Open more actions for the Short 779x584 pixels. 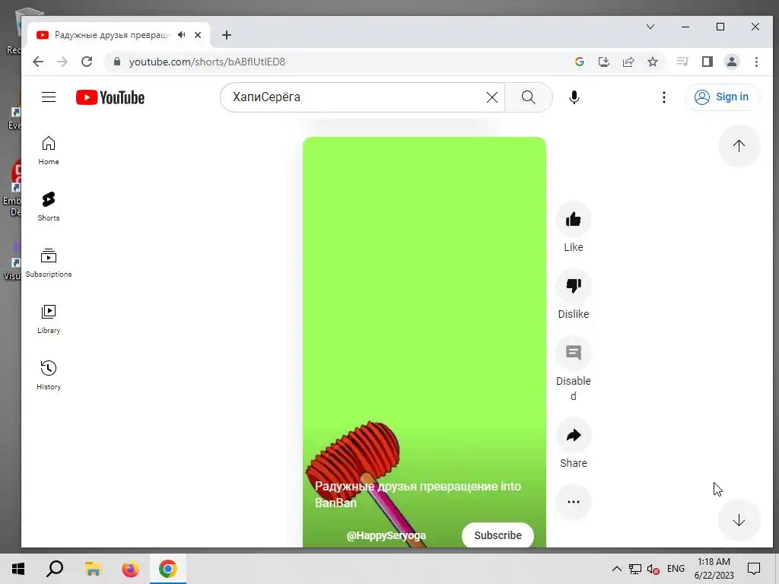click(574, 502)
